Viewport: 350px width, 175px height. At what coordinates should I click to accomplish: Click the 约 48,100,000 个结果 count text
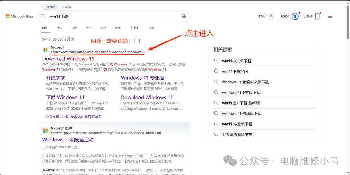[58, 39]
